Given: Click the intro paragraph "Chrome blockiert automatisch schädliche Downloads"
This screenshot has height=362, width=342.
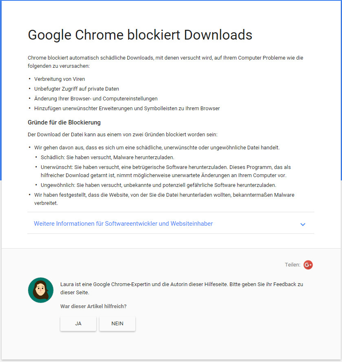Looking at the screenshot, I should 165,62.
